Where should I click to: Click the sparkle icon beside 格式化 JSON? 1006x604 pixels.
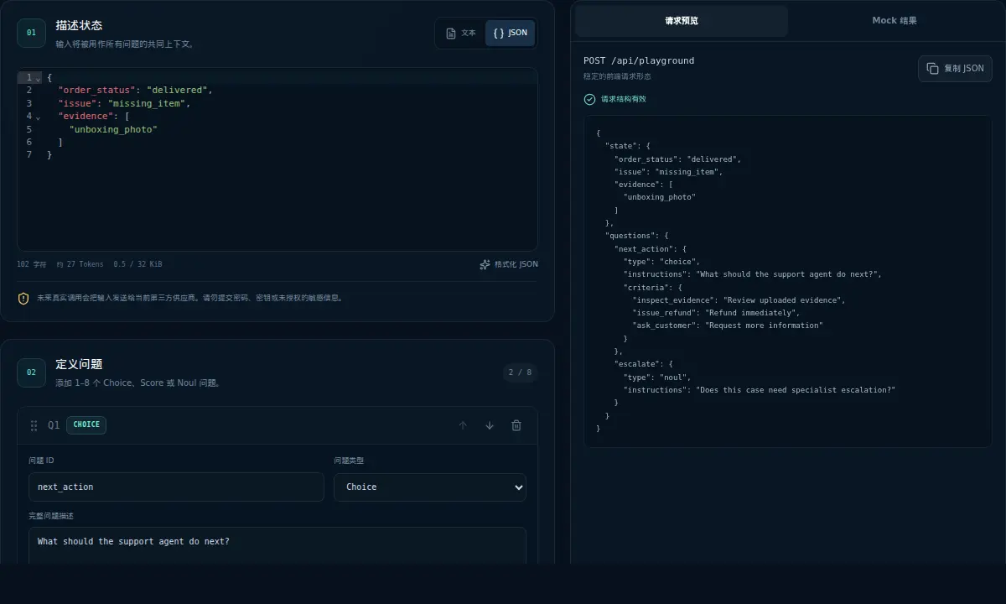[x=485, y=264]
